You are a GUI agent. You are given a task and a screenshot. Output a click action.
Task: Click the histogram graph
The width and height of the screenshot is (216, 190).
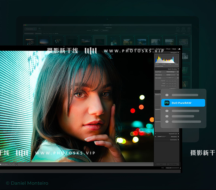point(167,59)
